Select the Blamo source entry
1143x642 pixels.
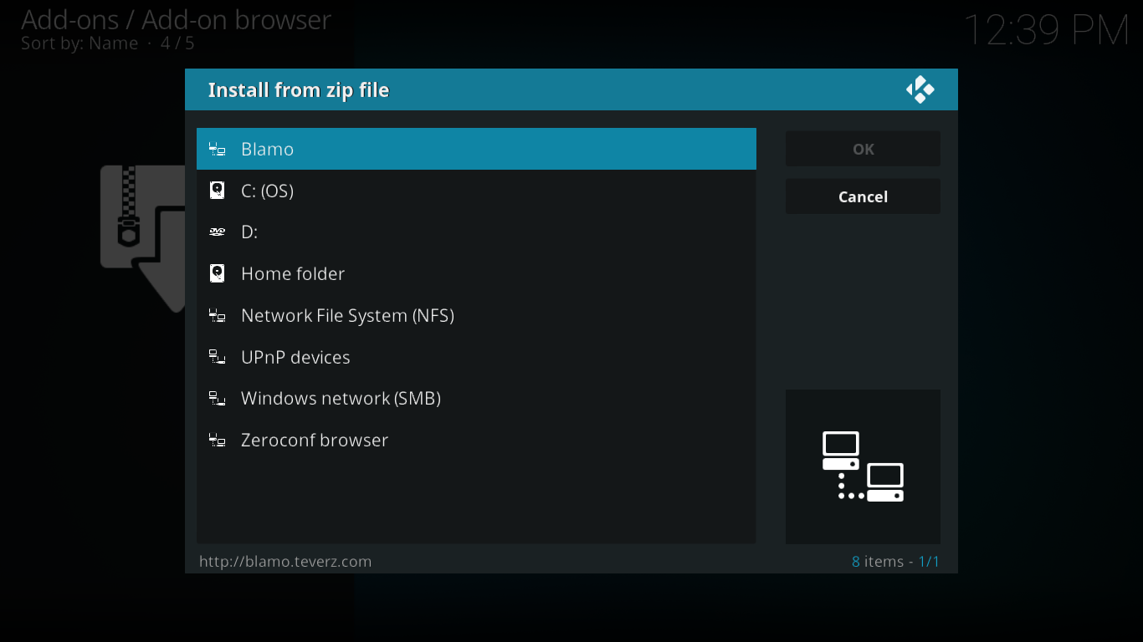point(475,150)
